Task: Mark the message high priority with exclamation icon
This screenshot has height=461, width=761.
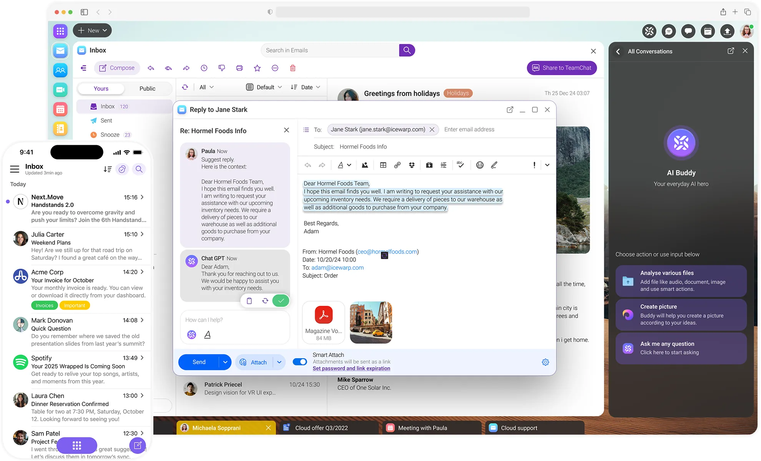Action: tap(534, 165)
